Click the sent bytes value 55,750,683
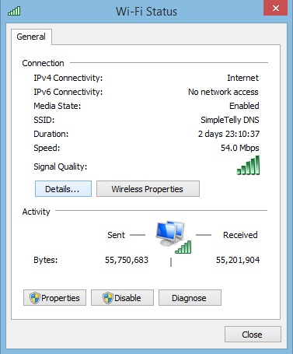The image size is (293, 354). tap(127, 260)
